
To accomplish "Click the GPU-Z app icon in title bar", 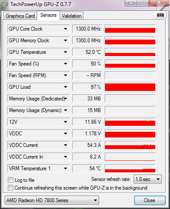I will click(x=5, y=4).
